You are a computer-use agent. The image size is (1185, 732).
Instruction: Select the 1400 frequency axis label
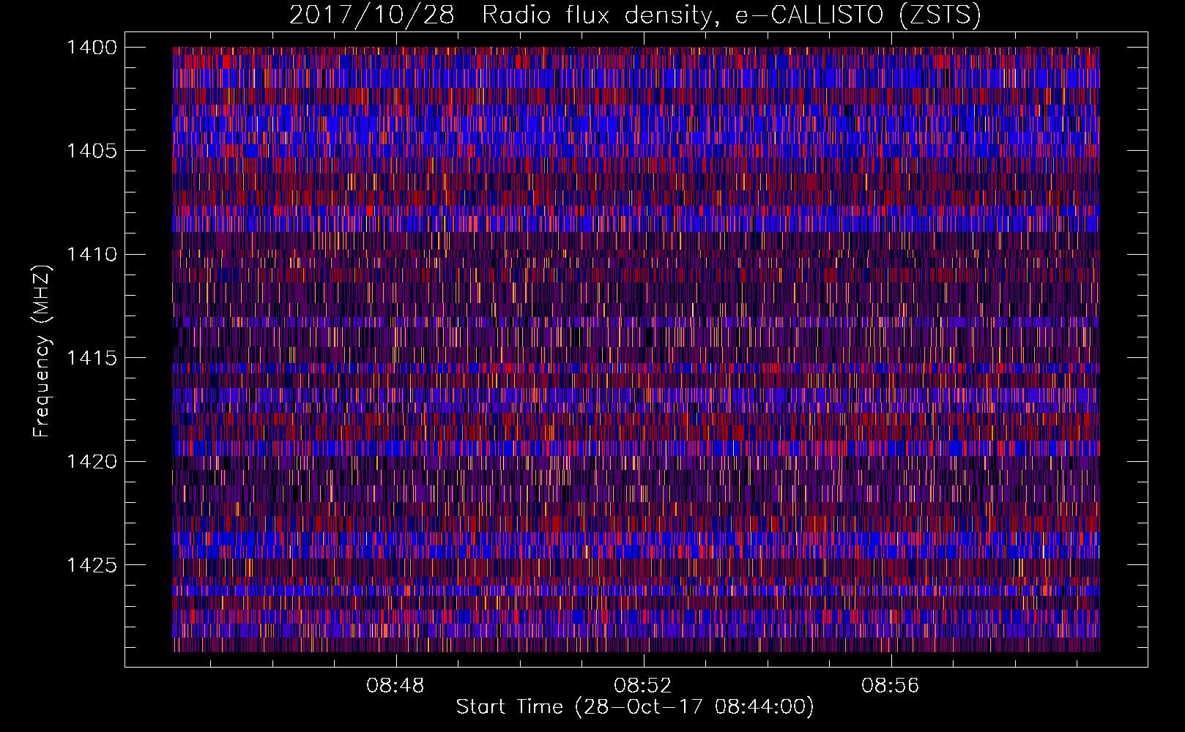coord(92,48)
